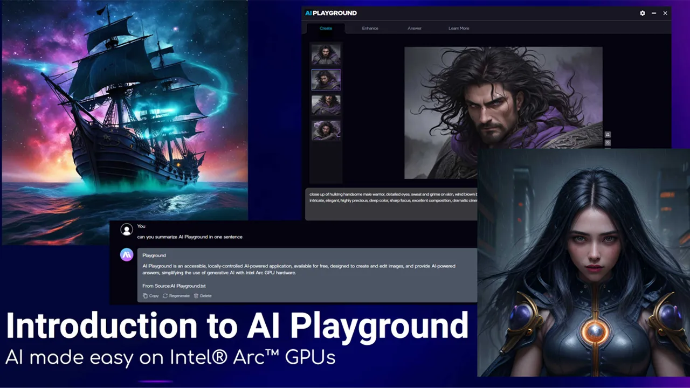Open settings via the gear icon
This screenshot has width=690, height=388.
(x=642, y=13)
